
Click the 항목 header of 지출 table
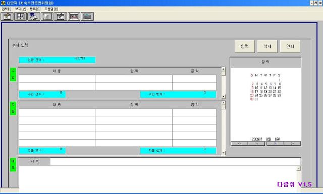pyautogui.click(x=134, y=105)
